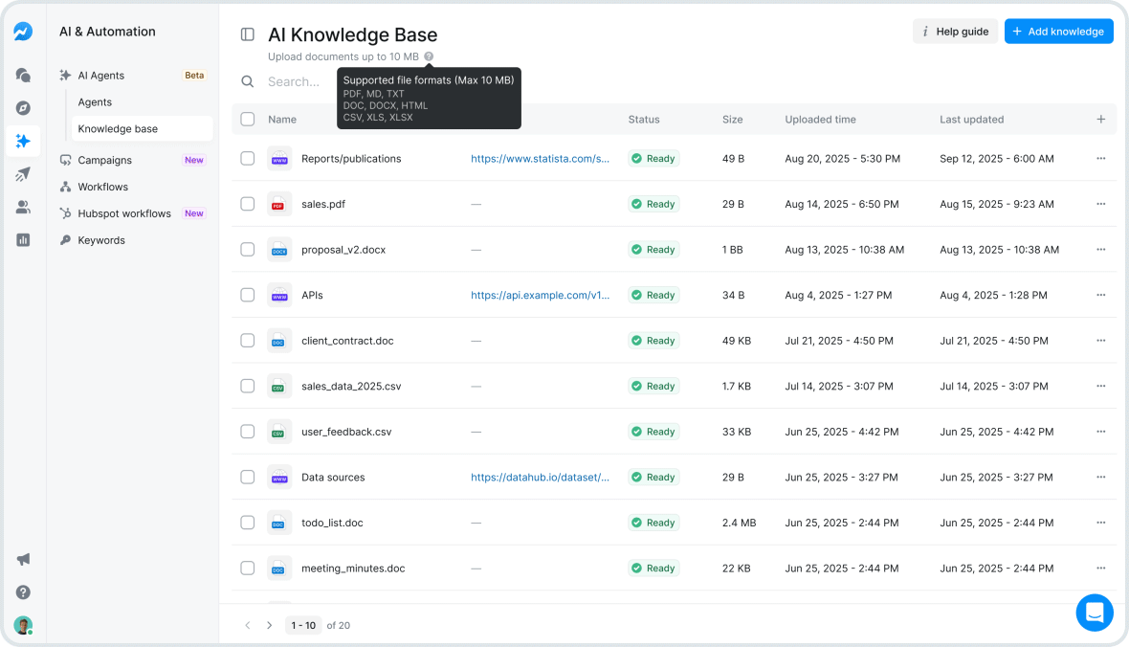Image resolution: width=1129 pixels, height=647 pixels.
Task: Open the user profile avatar
Action: click(23, 625)
